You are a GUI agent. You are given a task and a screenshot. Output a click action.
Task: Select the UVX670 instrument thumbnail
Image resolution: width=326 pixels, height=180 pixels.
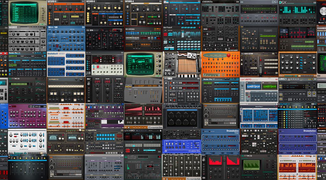click(259, 90)
